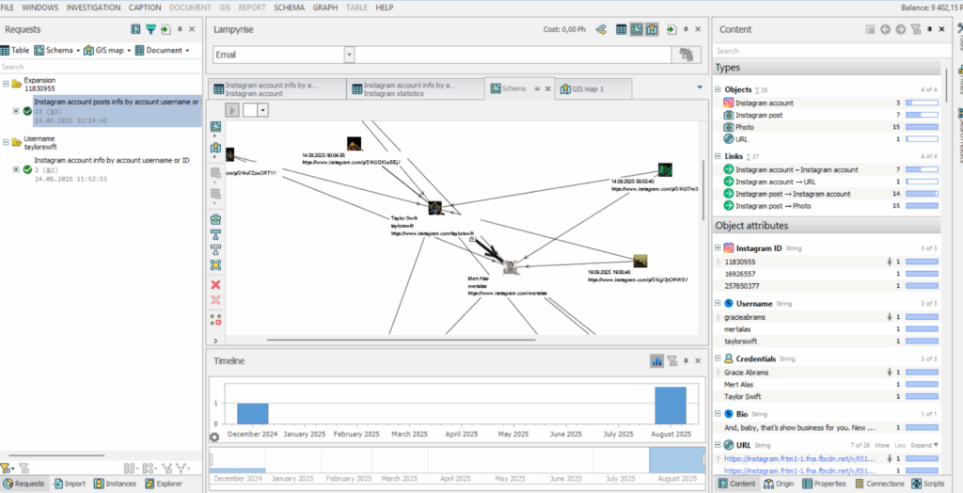Open the color swatch dropdown above schema

click(x=263, y=110)
